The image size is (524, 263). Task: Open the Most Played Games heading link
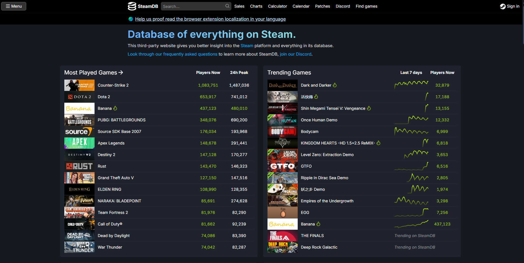[94, 73]
